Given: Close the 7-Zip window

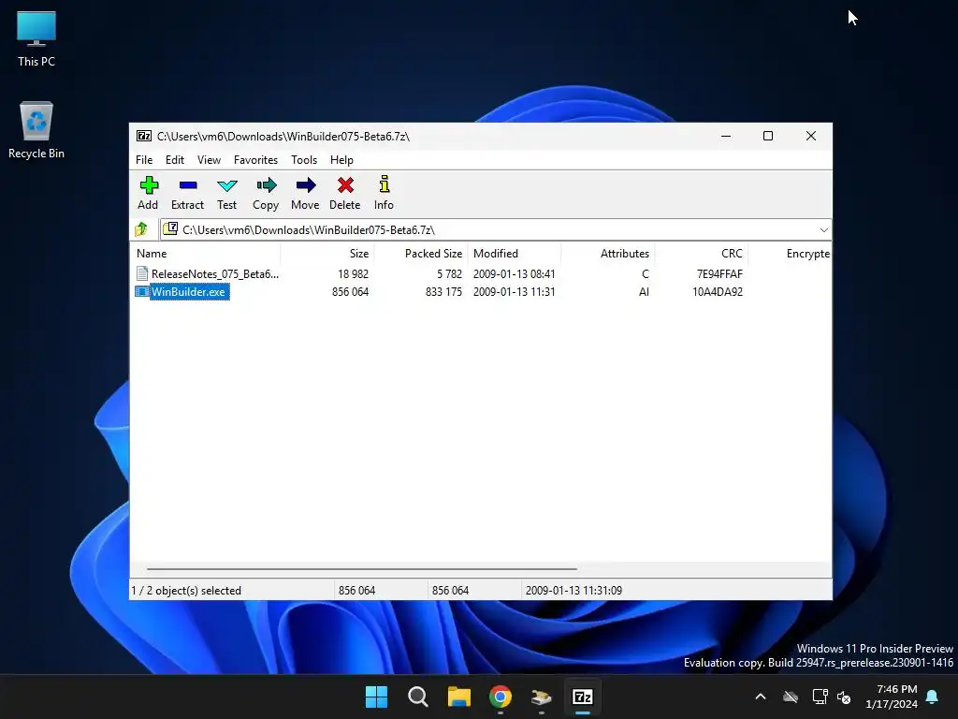Looking at the screenshot, I should click(x=811, y=137).
